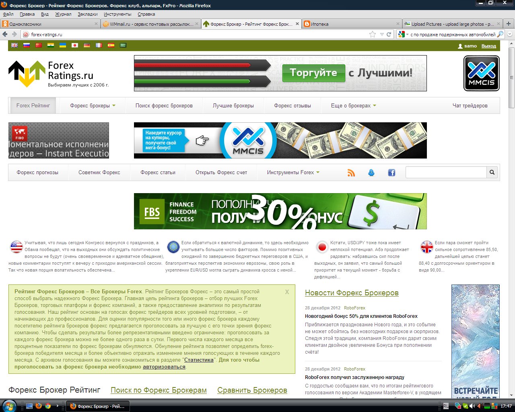515x412 pixels.
Task: Switch site language to English flag
Action: (14, 45)
